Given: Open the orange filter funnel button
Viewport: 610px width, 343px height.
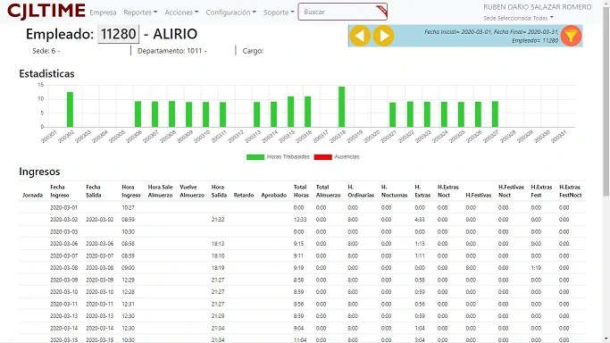Looking at the screenshot, I should 571,36.
